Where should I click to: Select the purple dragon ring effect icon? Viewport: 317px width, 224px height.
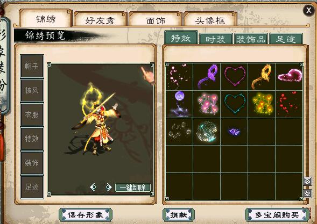point(207,77)
